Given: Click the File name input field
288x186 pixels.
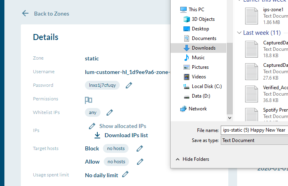Looking at the screenshot, I should point(254,130).
